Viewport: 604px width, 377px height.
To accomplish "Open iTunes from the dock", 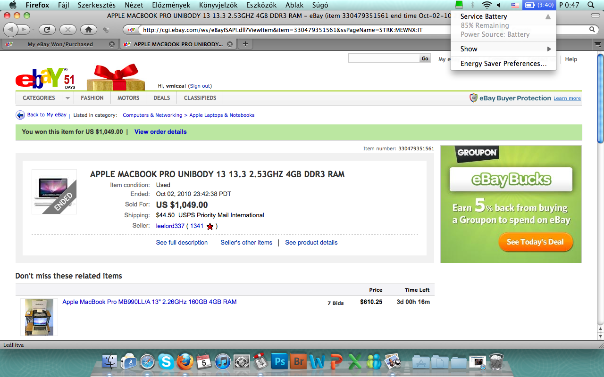I will tap(223, 362).
